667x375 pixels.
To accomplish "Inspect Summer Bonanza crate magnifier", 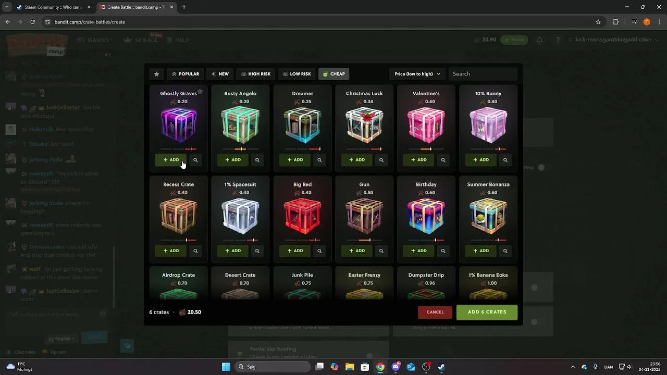I will coord(505,251).
